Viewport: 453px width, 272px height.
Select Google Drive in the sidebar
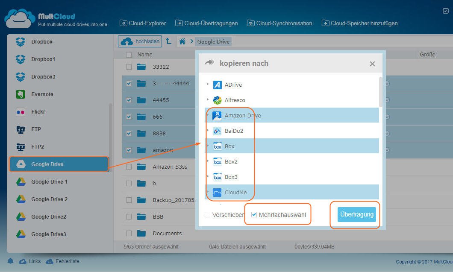tap(59, 164)
